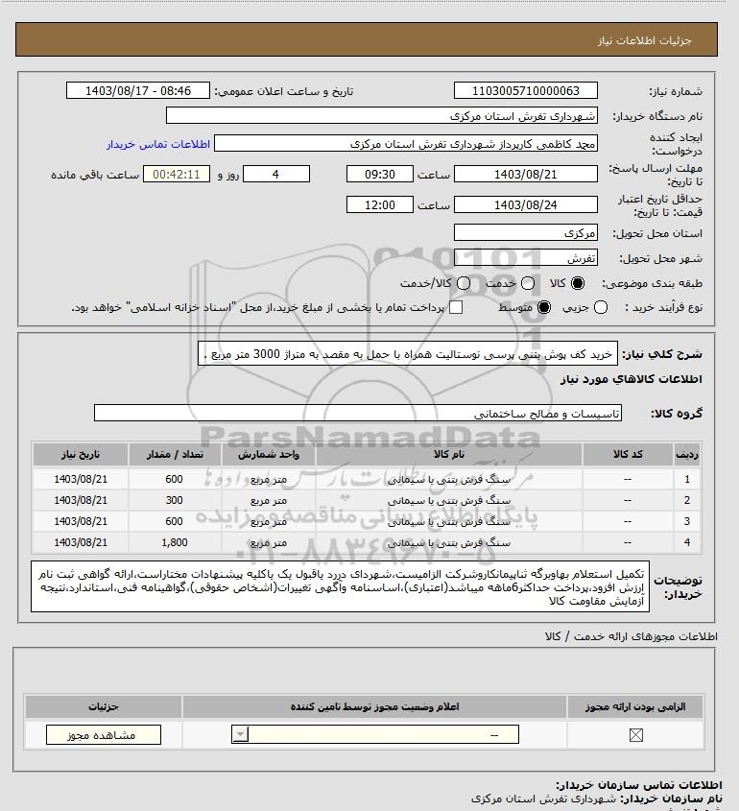Click the price validity time 12:00 field
Viewport: 739px width, 811px height.
[380, 204]
